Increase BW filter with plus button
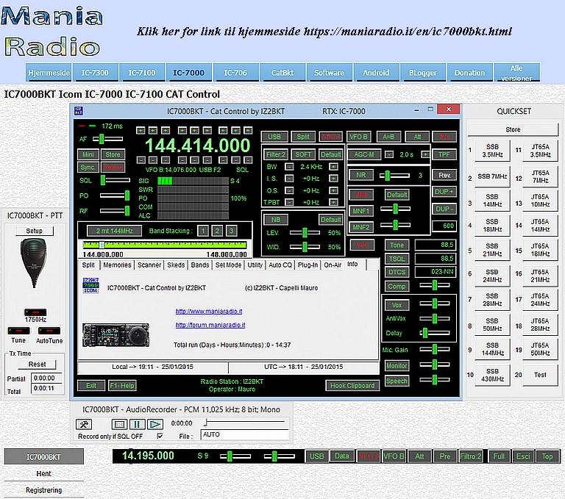Viewport: 565px width, 499px height. click(x=334, y=167)
